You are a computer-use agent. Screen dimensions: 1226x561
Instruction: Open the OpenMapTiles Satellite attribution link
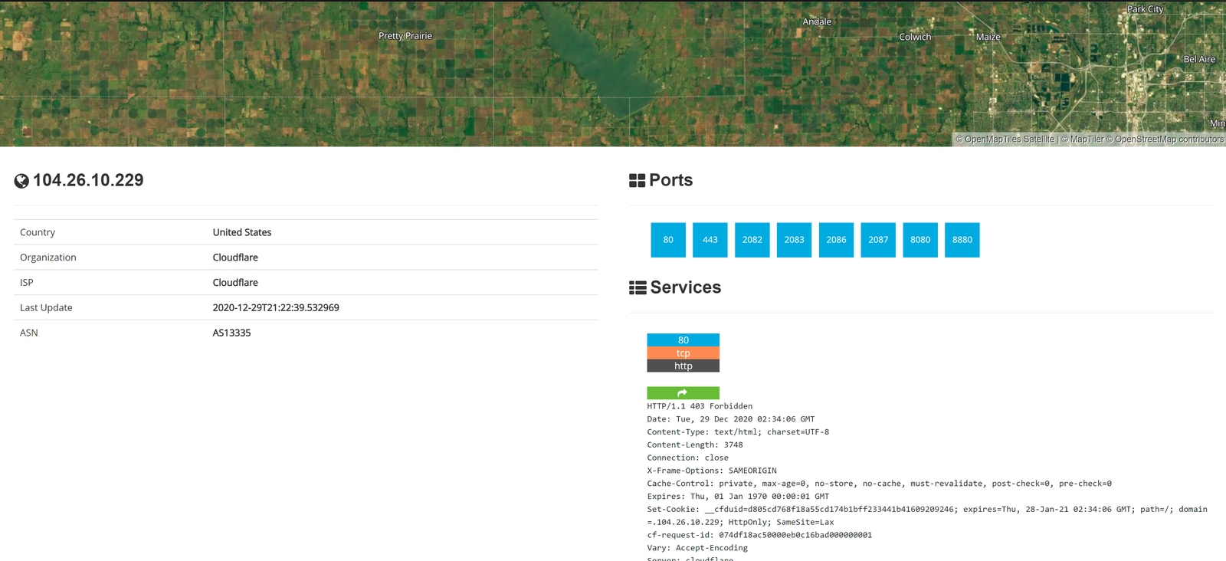point(1009,139)
